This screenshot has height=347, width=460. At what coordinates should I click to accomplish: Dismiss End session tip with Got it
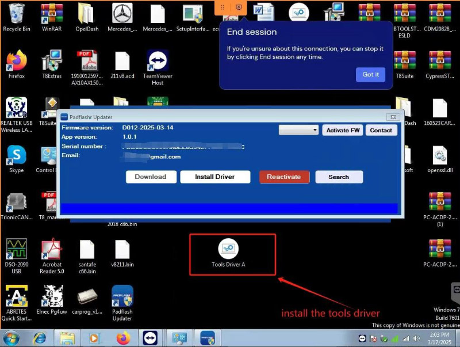coord(370,74)
